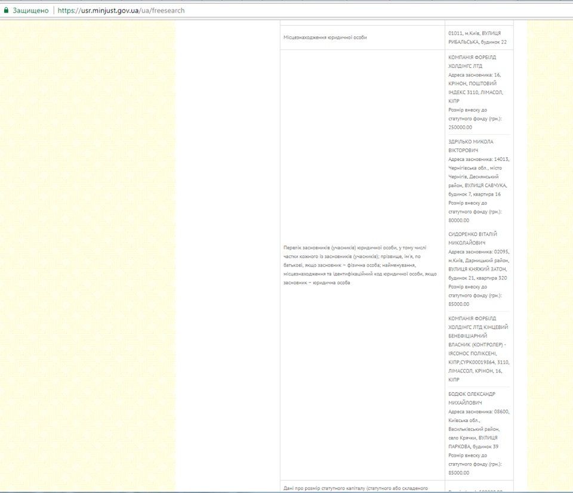Click the address value "01011, м.Київ, ВУЛИЦЯ РИБАЛЬСЬКА"
Screen dimensions: 573x493
tap(478, 38)
